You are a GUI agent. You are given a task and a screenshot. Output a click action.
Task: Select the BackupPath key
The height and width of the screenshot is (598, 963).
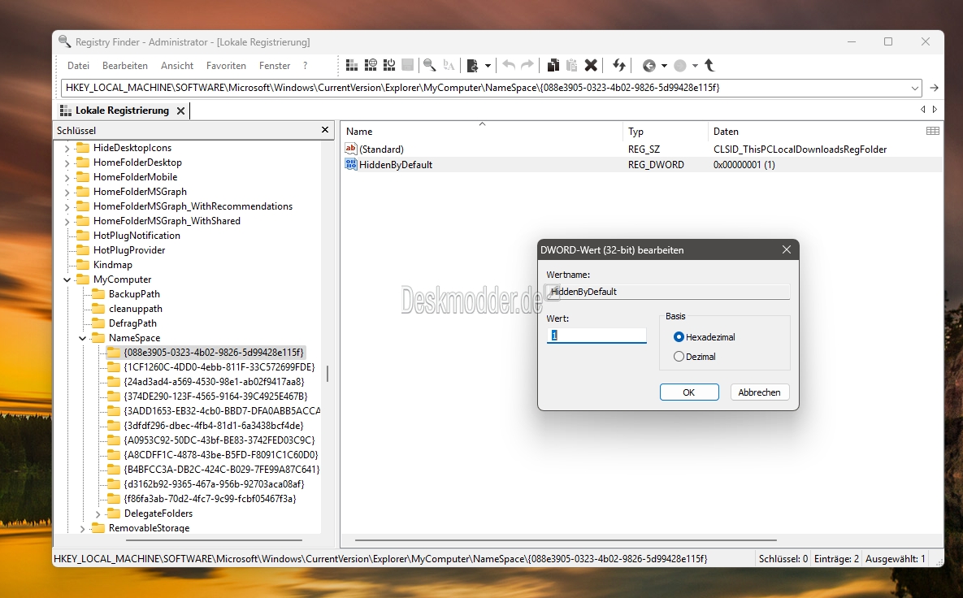pos(134,294)
